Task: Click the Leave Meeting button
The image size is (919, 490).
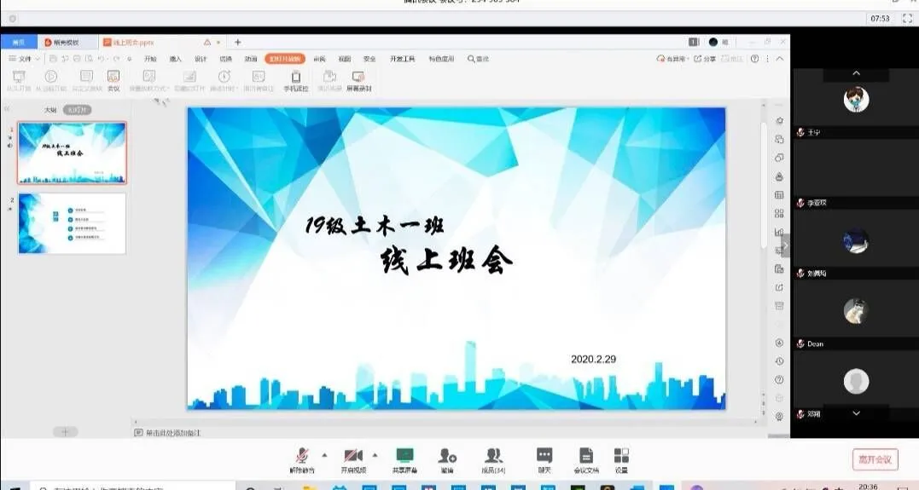Action: click(x=875, y=459)
